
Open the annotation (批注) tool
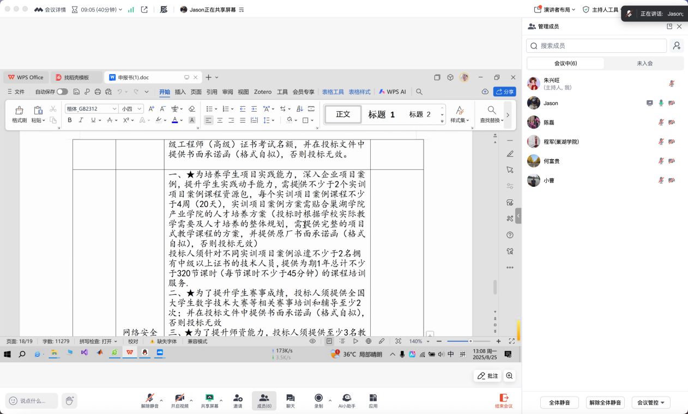tap(487, 376)
